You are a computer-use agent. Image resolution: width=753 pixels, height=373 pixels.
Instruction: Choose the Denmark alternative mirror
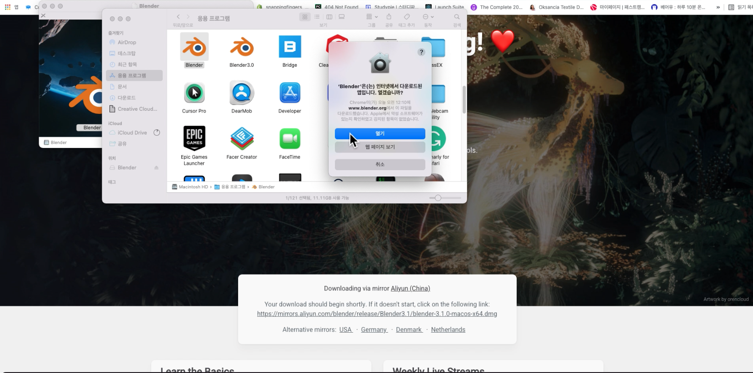point(409,330)
